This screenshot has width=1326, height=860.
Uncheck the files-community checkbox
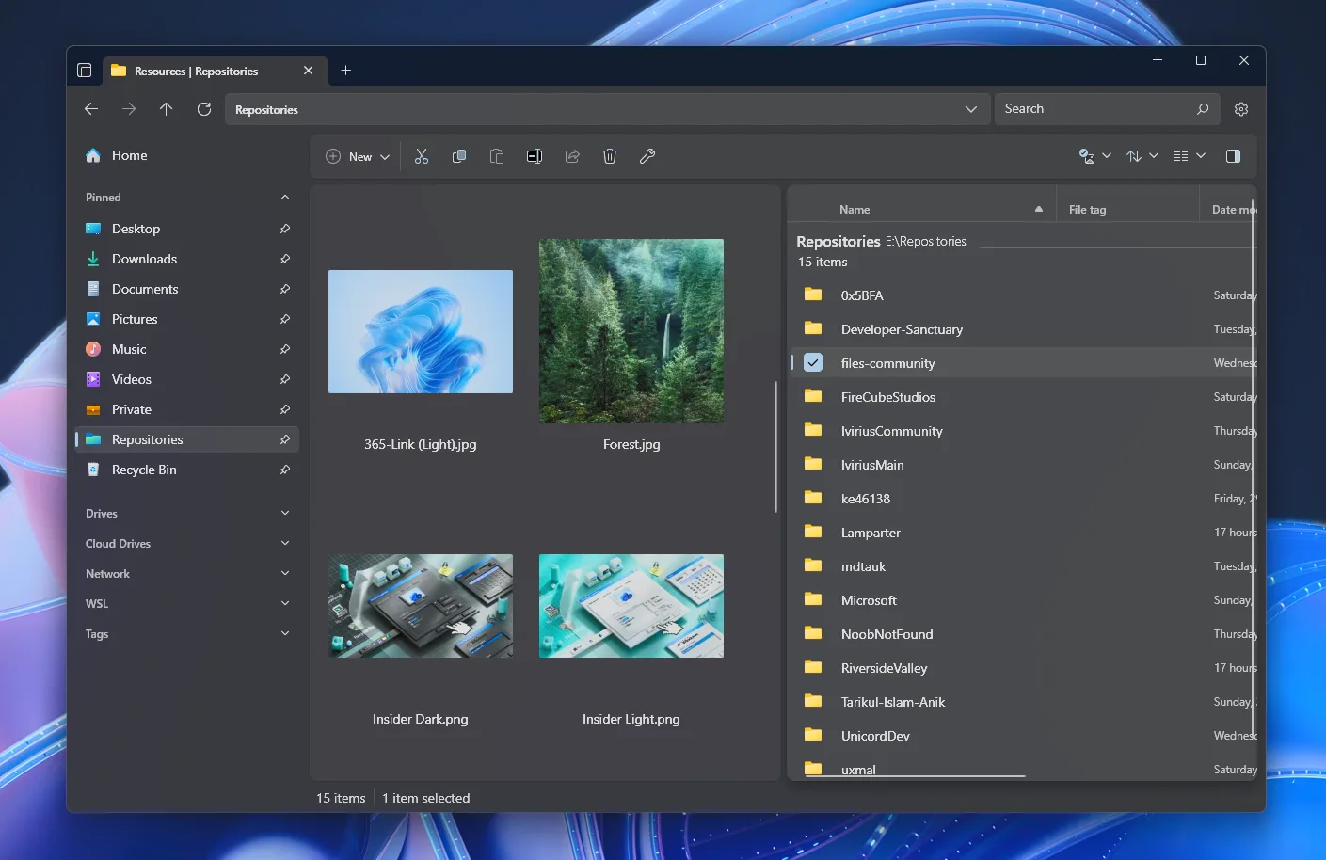click(813, 362)
